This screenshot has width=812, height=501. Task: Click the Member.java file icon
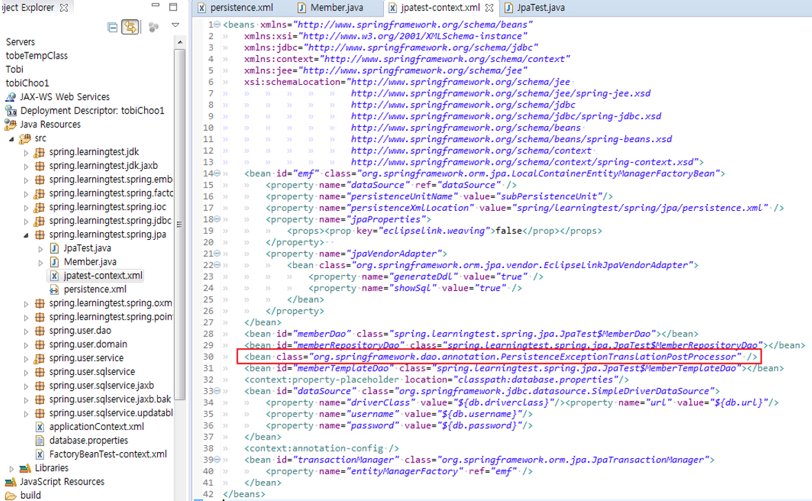point(54,262)
